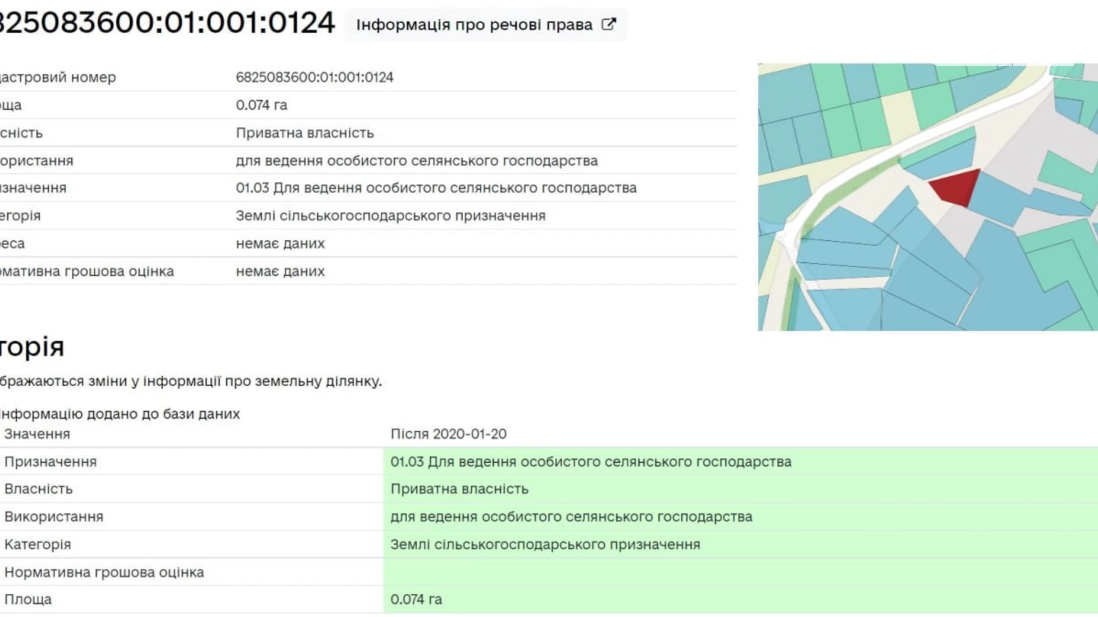The image size is (1098, 617).
Task: Click the Власність row label in history table
Action: (x=38, y=489)
